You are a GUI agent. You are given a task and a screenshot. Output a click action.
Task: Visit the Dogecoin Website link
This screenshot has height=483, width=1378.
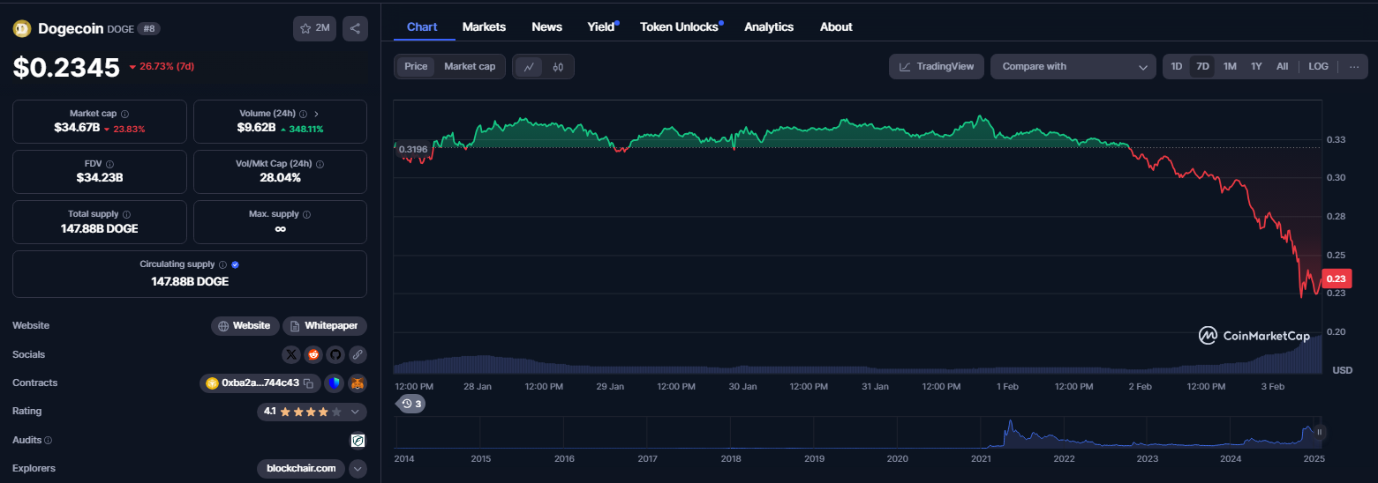[x=245, y=326]
